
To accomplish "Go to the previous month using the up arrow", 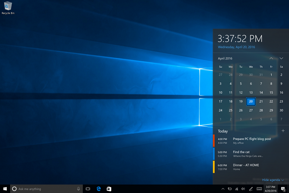I will (271, 58).
